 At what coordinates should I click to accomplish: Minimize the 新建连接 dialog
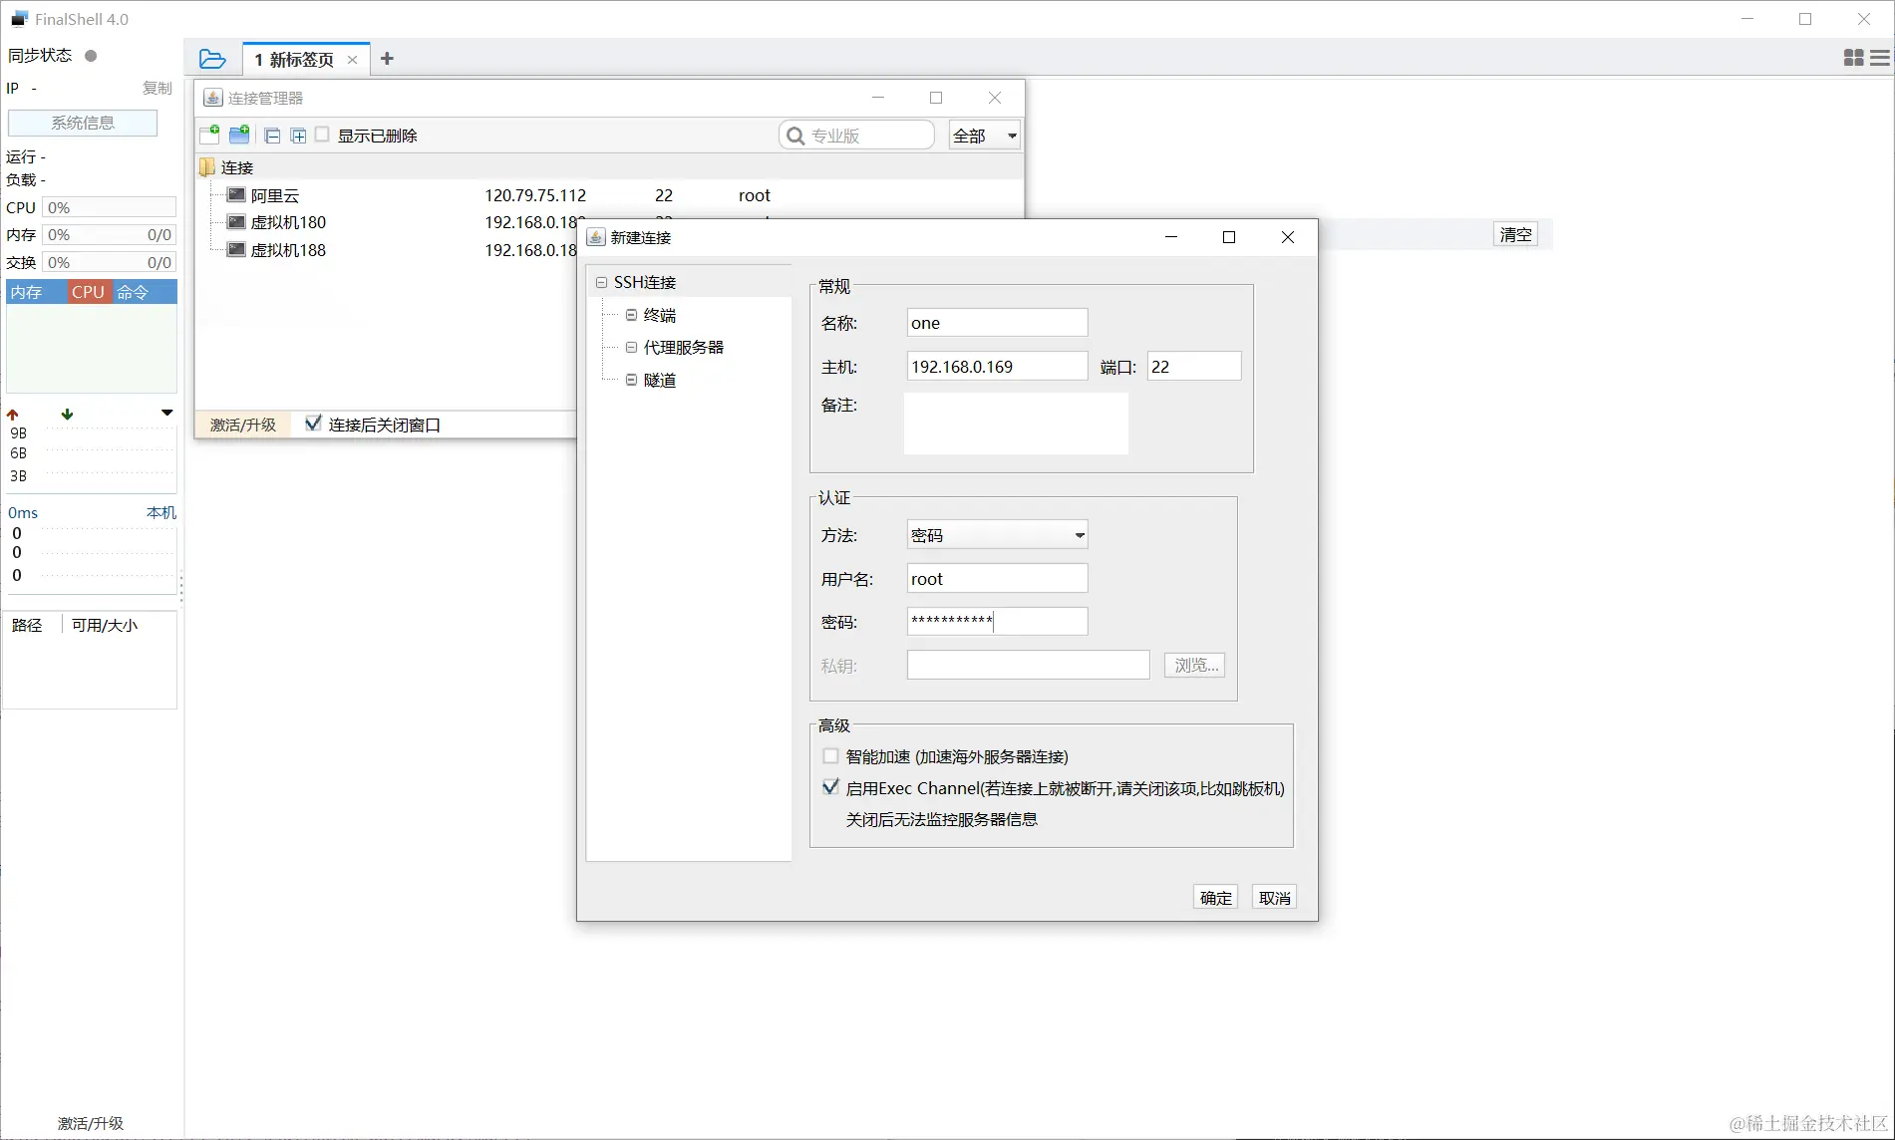coord(1171,237)
